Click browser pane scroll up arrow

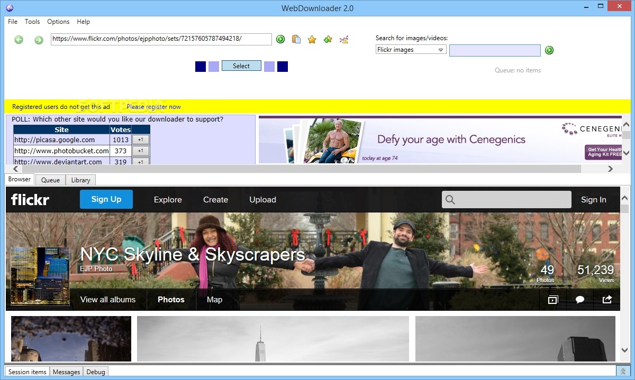(625, 199)
